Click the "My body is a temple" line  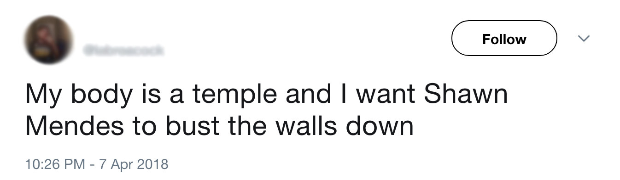tap(153, 96)
